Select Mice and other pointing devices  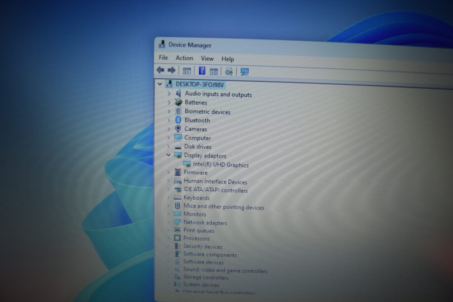tap(224, 207)
